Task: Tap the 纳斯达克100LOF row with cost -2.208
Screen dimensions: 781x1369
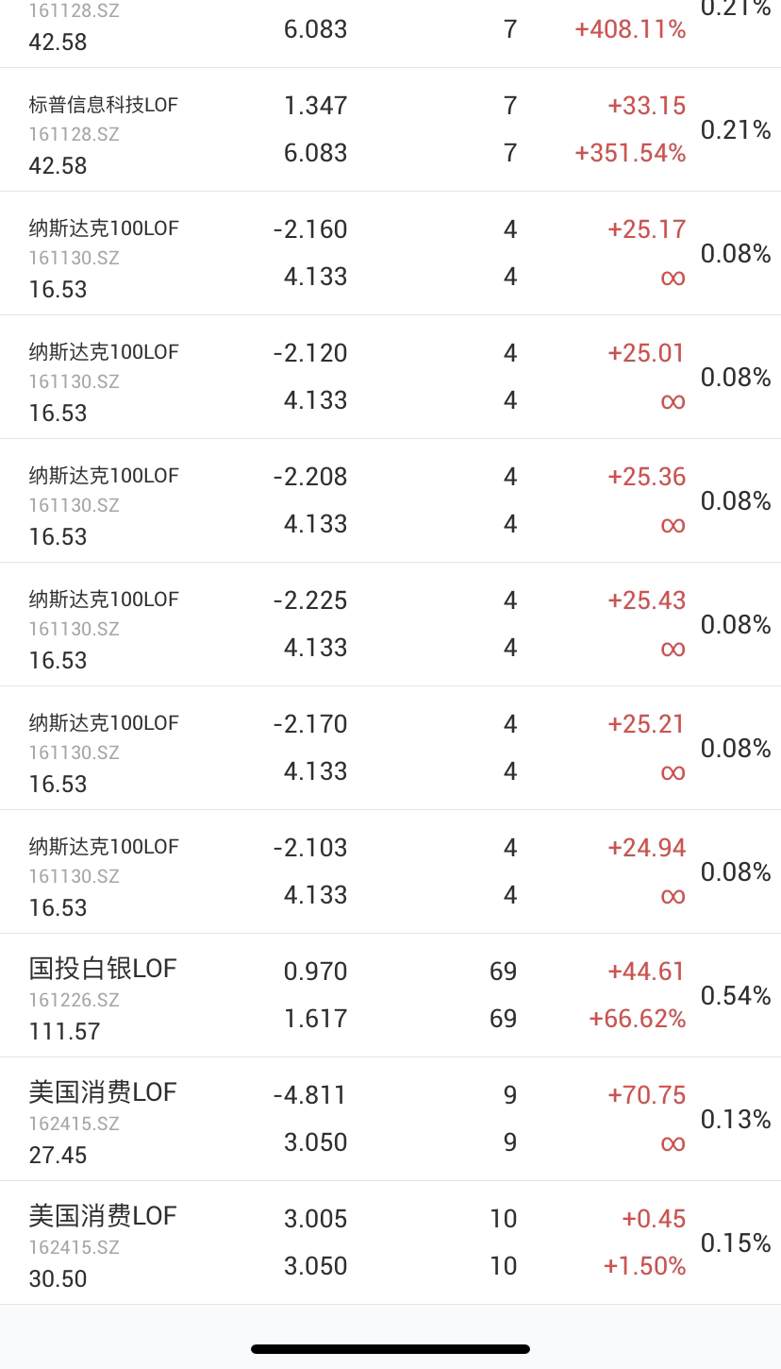Action: pyautogui.click(x=390, y=500)
